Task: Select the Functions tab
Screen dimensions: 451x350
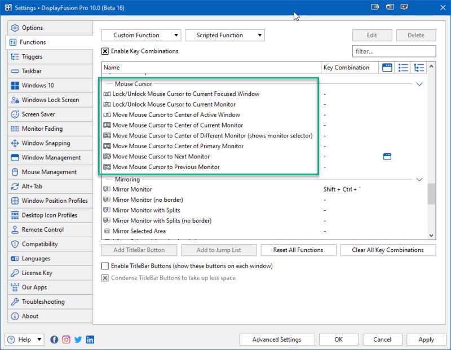Action: pos(50,42)
